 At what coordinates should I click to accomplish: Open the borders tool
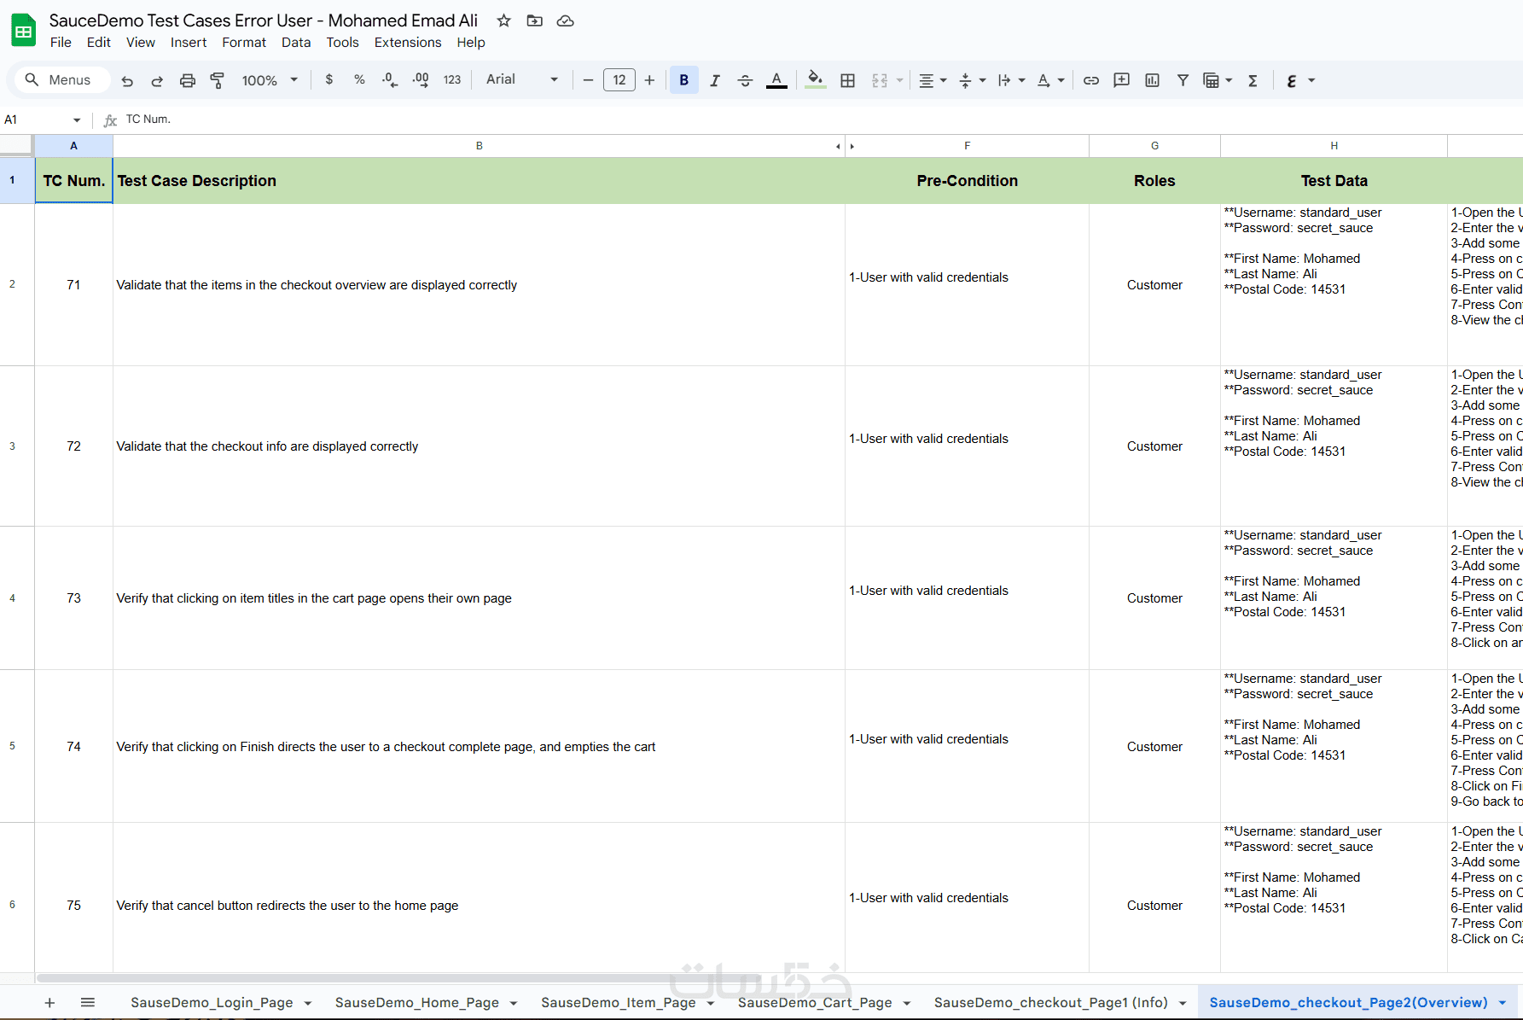coord(847,80)
